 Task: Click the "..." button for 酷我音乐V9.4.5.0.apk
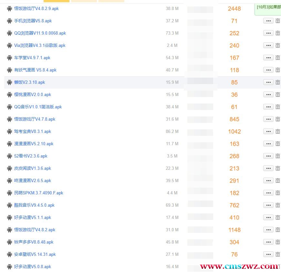(268, 205)
